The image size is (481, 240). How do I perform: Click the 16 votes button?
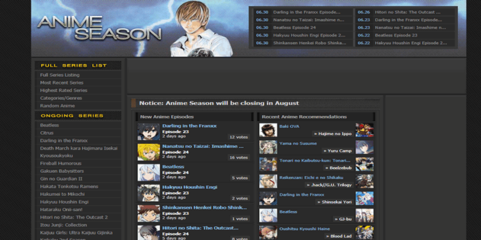pos(239,157)
